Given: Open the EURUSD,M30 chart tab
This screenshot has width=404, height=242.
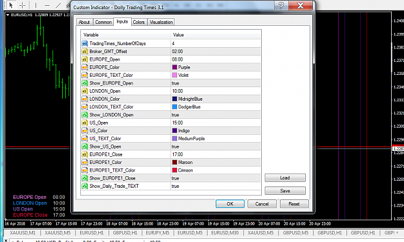Looking at the screenshot, I should pyautogui.click(x=225, y=233).
